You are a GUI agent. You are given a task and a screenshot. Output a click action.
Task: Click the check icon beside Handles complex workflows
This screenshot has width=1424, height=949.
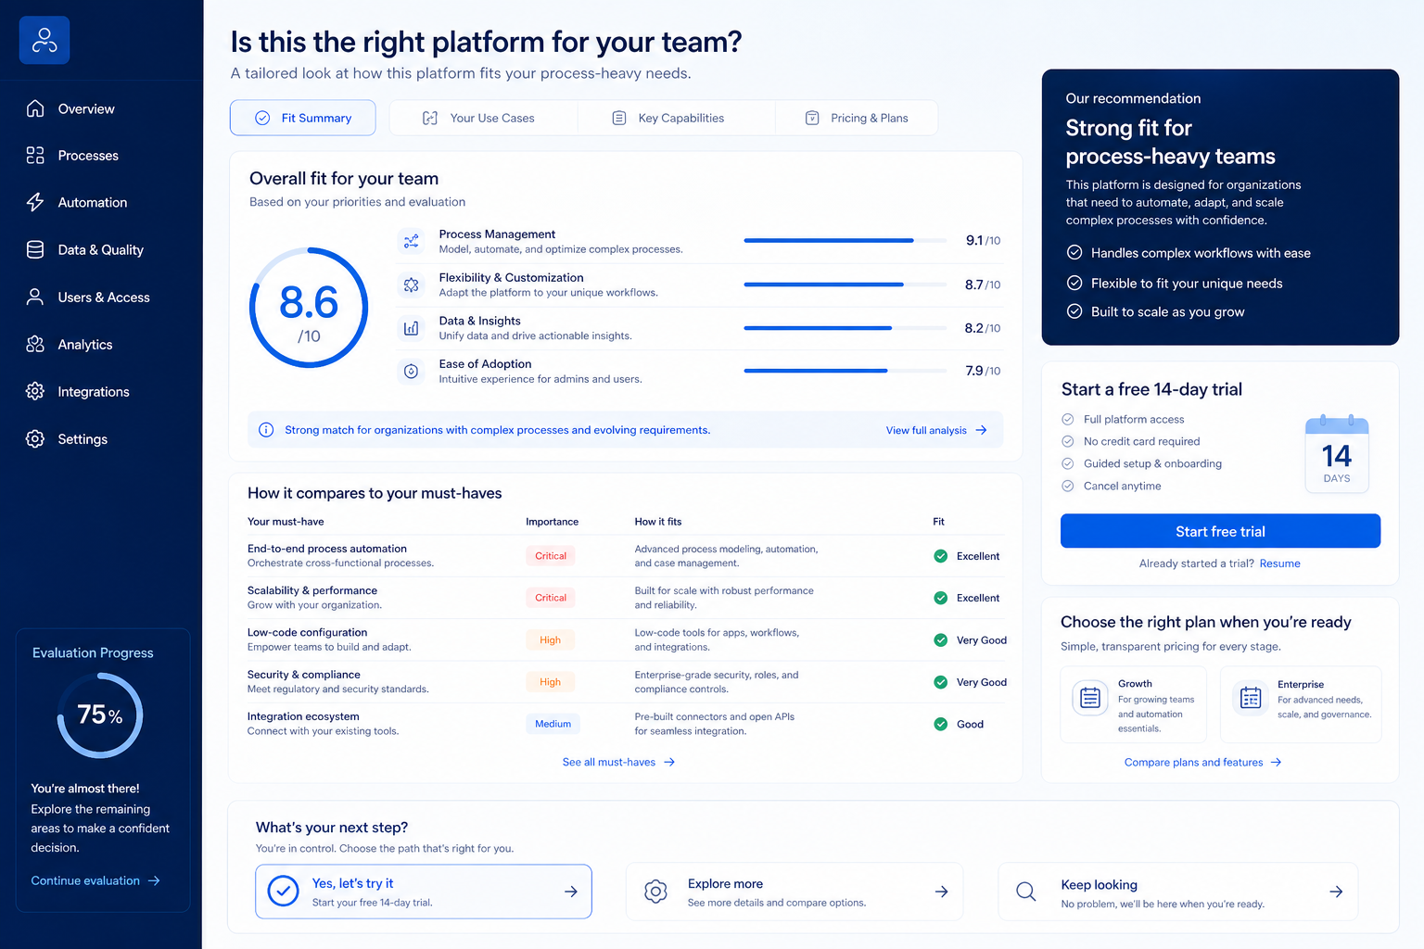pos(1074,252)
